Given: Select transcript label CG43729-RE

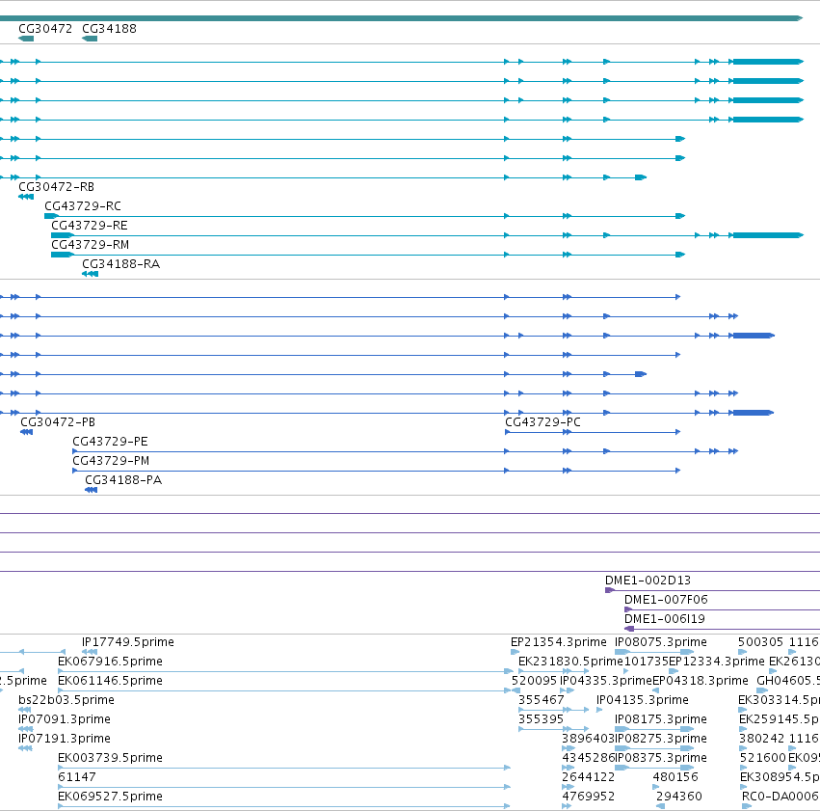Looking at the screenshot, I should 90,226.
